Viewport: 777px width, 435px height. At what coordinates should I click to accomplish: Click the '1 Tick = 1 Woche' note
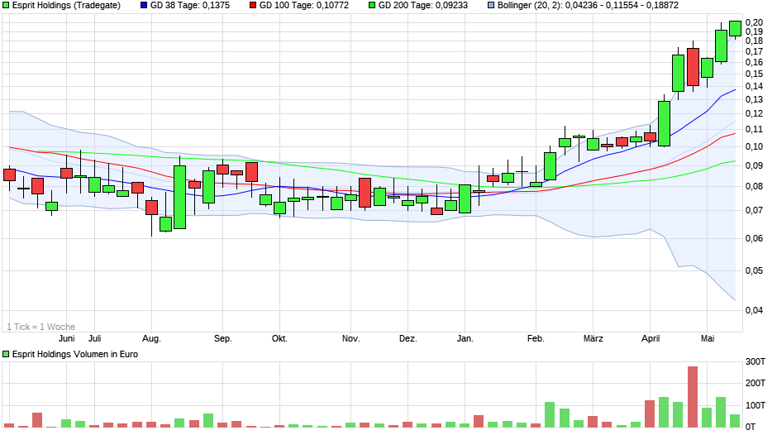click(x=41, y=327)
